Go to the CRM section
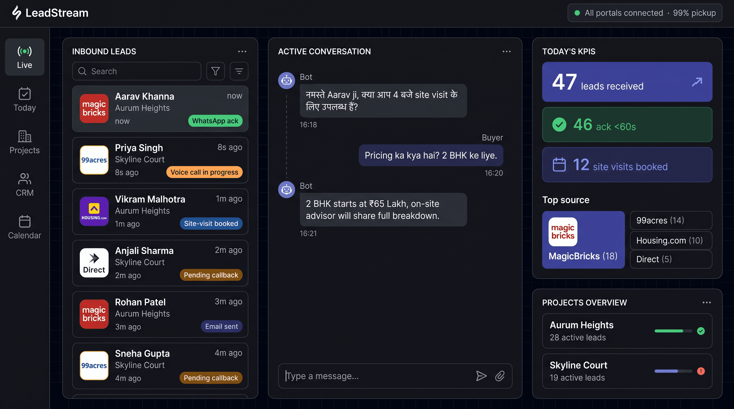Screen dimensions: 734x409 coord(25,185)
